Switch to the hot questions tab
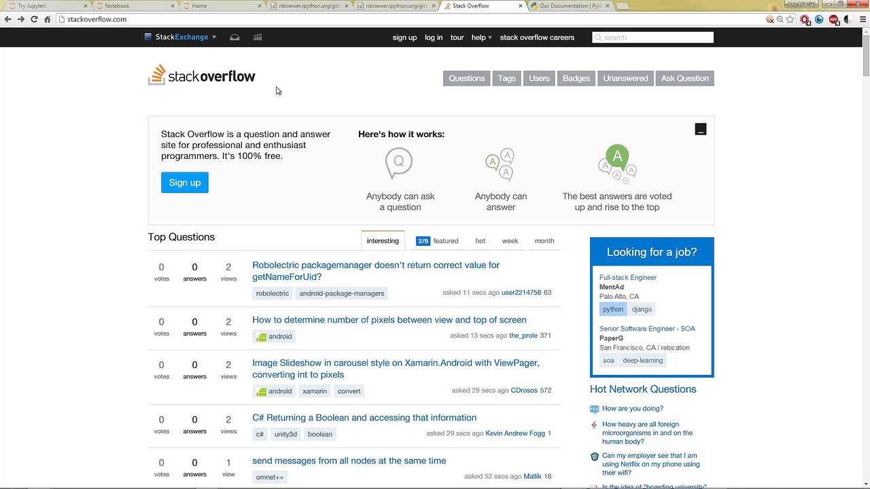 coord(481,240)
